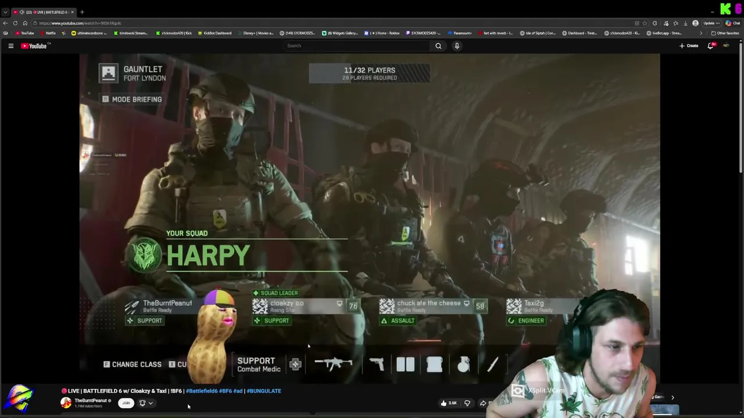
Task: Click the MODE BRIEFING prompt in video
Action: [132, 99]
